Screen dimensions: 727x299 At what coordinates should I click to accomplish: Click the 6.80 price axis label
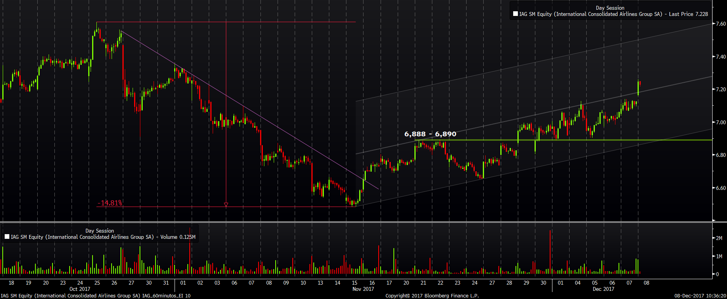721,155
